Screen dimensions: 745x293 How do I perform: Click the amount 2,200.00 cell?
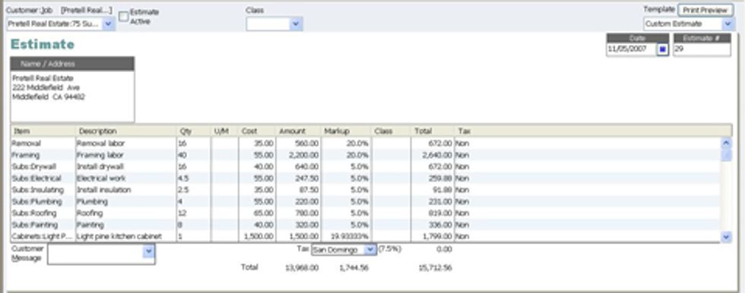pos(298,155)
